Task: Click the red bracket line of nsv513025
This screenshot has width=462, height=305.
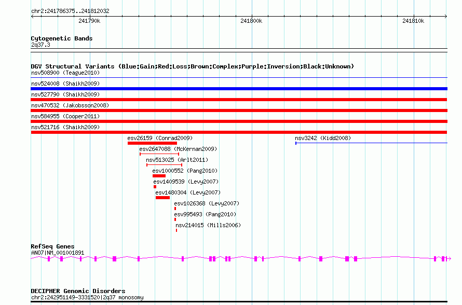Action: point(165,165)
